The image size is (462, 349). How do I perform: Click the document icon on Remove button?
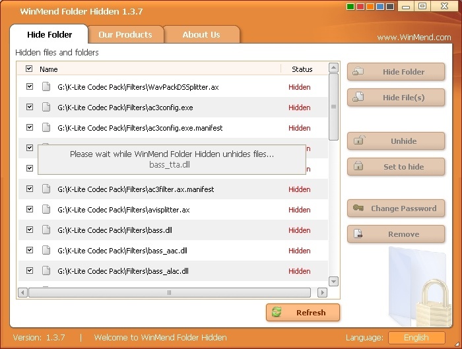click(x=358, y=234)
